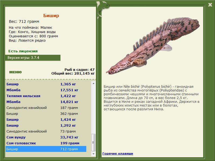
Task: Click the Вес: 712 грамм line
Action: 24,21
